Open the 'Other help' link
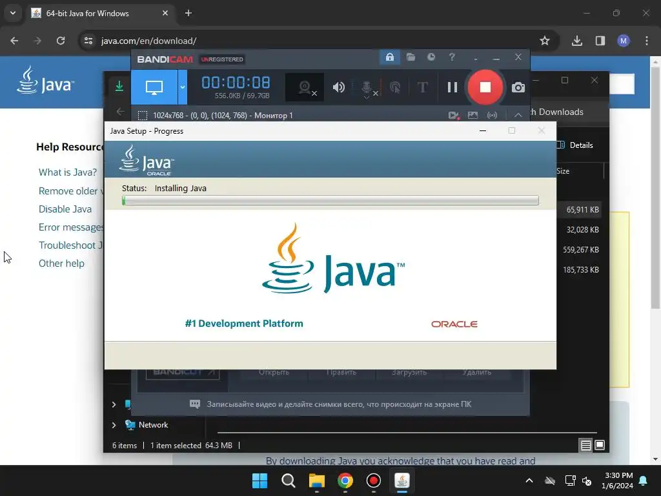The image size is (661, 496). [61, 263]
